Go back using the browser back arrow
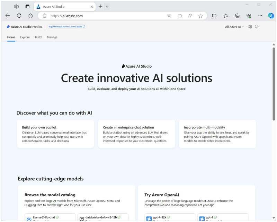The height and width of the screenshot is (222, 277). coord(8,16)
